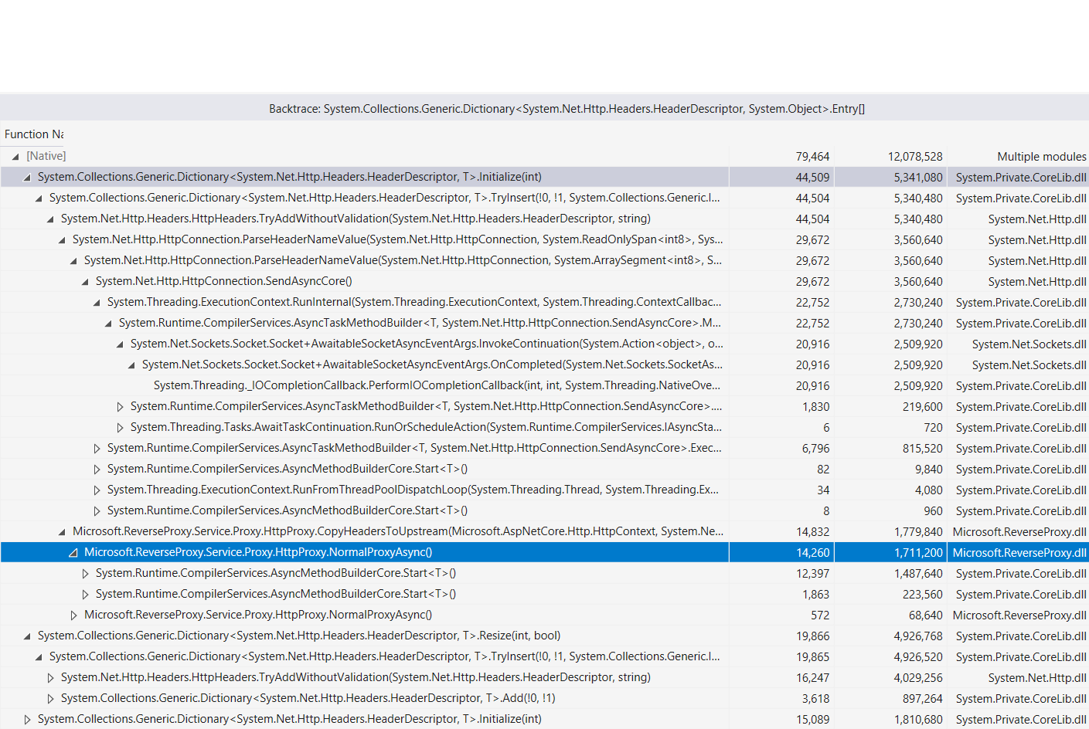Collapse the HttpHeaders.TryAddWithoutValidation node
1089x729 pixels.
[x=49, y=219]
